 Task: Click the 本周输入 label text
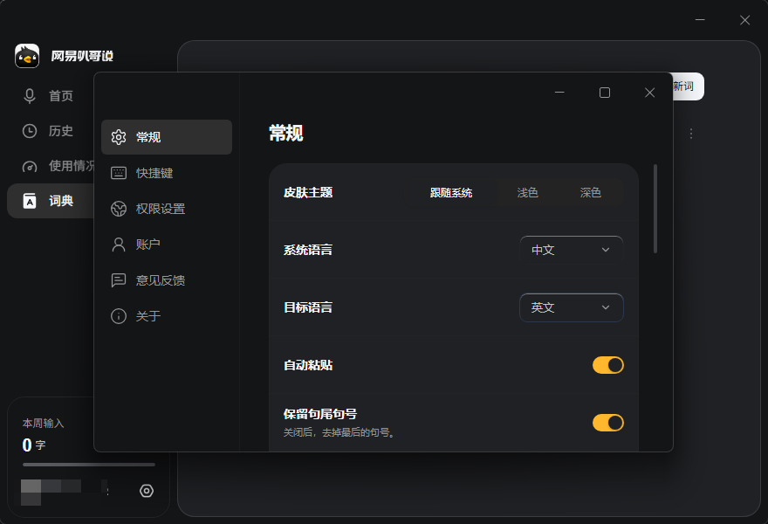[x=43, y=423]
